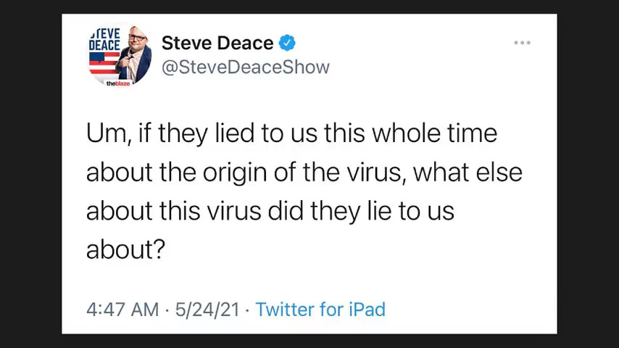Open Steve Deace's profile picture
The height and width of the screenshot is (348, 619).
click(x=120, y=55)
